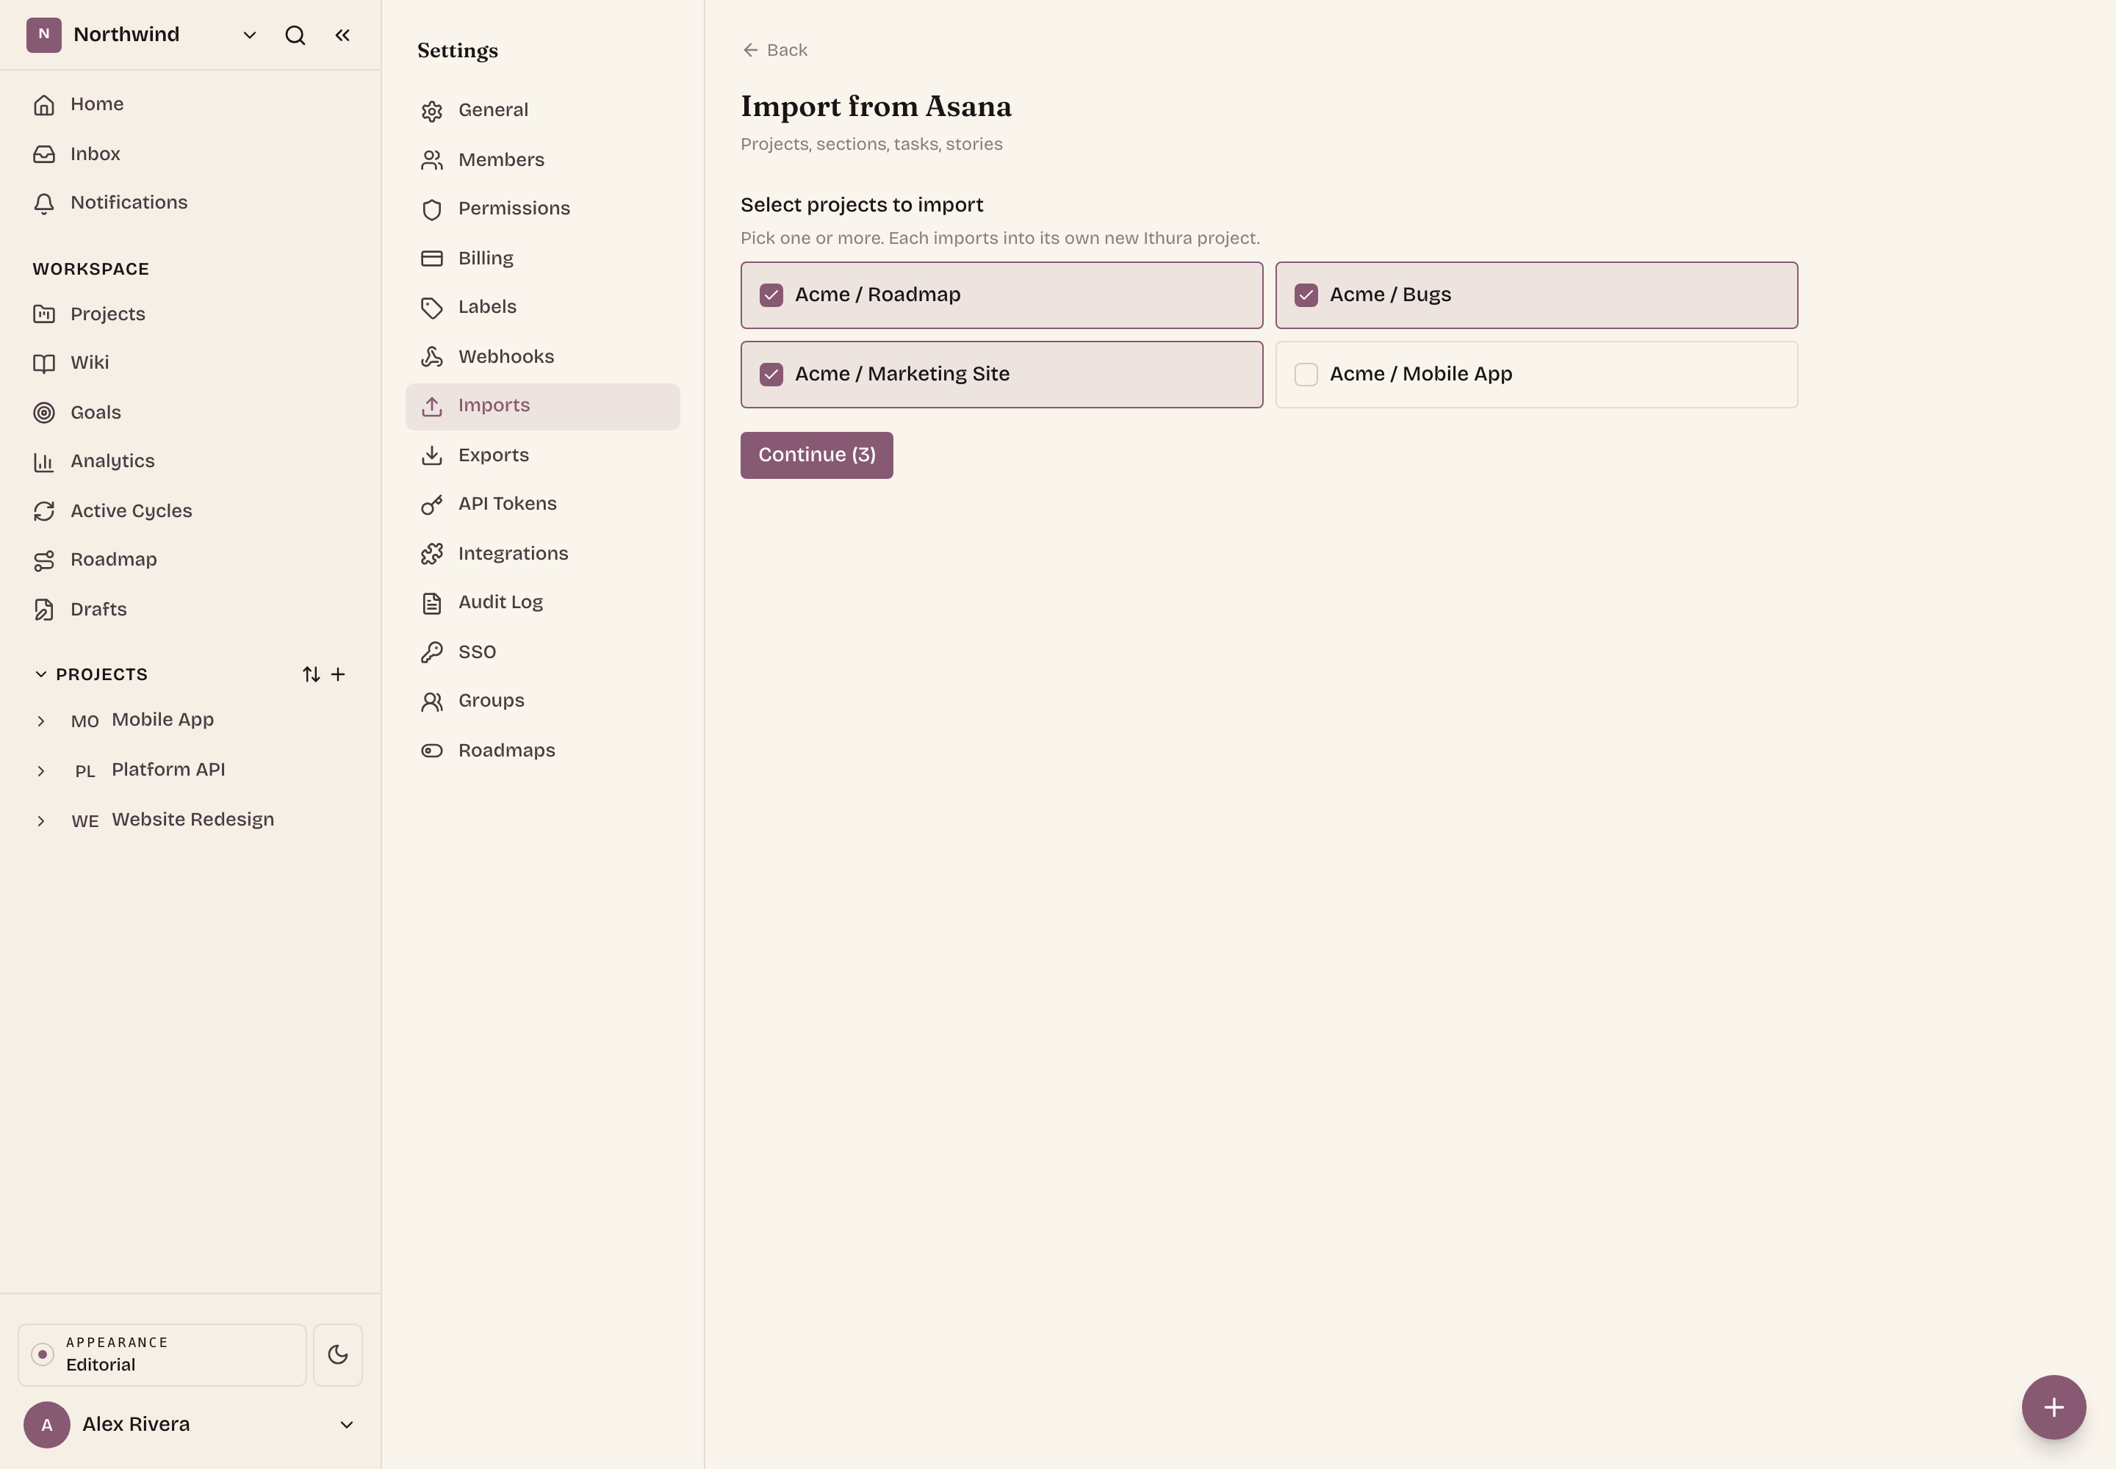Sort projects with the arrows icon
The width and height of the screenshot is (2116, 1469).
pos(312,675)
